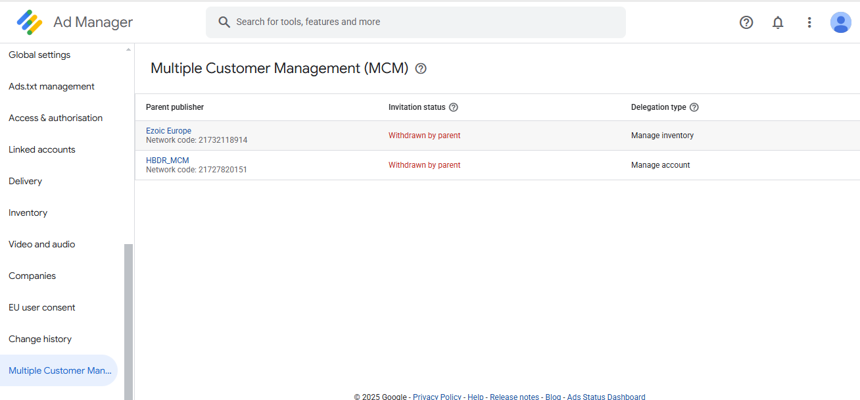
Task: Open Access & authorisation in sidebar
Action: [x=55, y=118]
